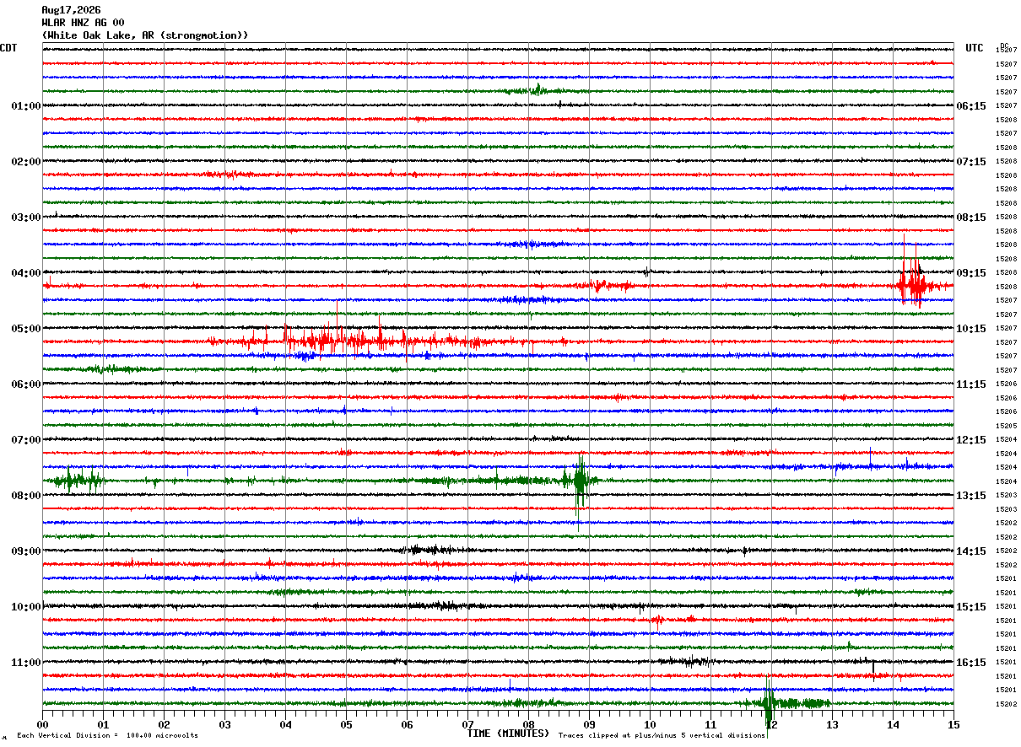Select the 02:00 CDT time label

(26, 162)
